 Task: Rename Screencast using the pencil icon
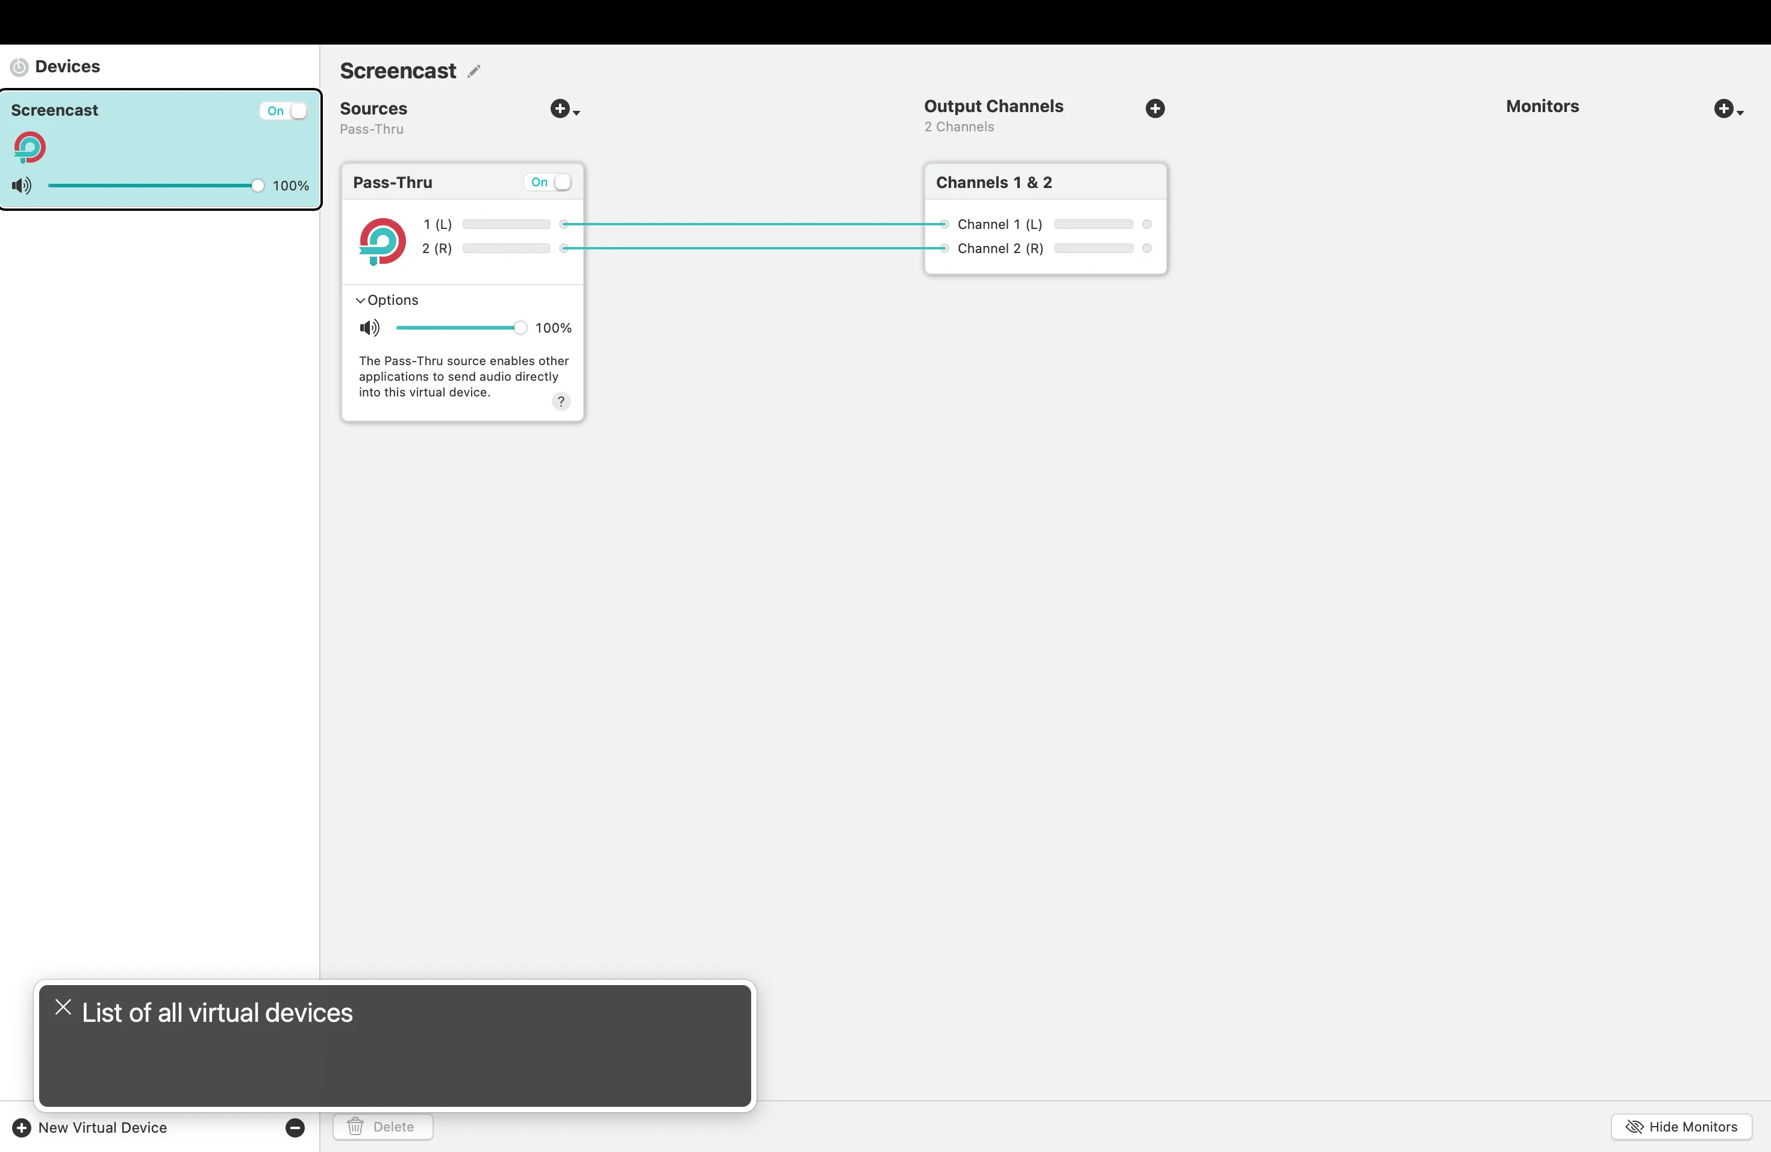click(474, 70)
